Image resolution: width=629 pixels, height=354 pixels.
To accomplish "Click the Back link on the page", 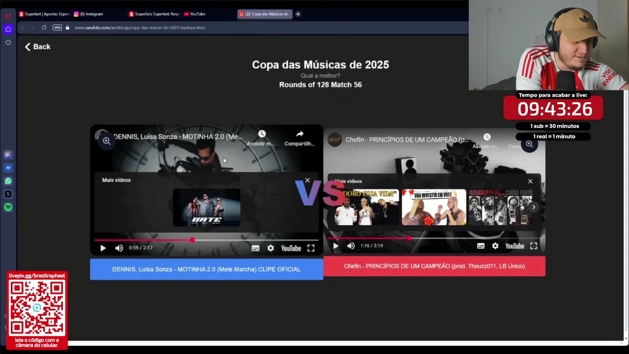I will [x=38, y=47].
